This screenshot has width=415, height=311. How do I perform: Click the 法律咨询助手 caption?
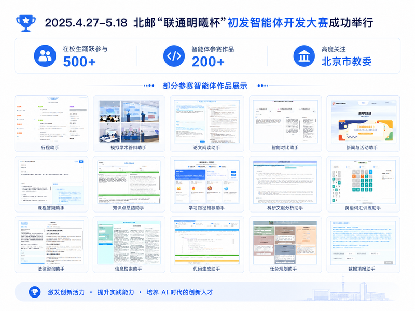pyautogui.click(x=51, y=268)
